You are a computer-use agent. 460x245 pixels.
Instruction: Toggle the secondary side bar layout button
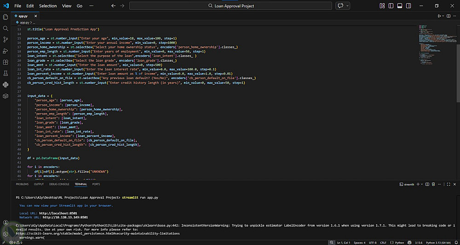pos(408,6)
